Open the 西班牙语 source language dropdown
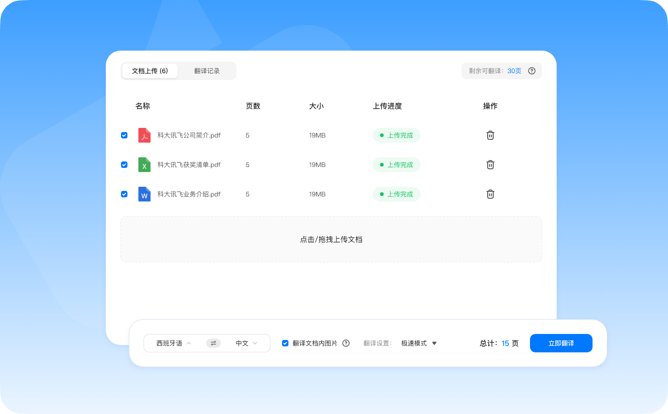Image resolution: width=668 pixels, height=414 pixels. tap(174, 343)
